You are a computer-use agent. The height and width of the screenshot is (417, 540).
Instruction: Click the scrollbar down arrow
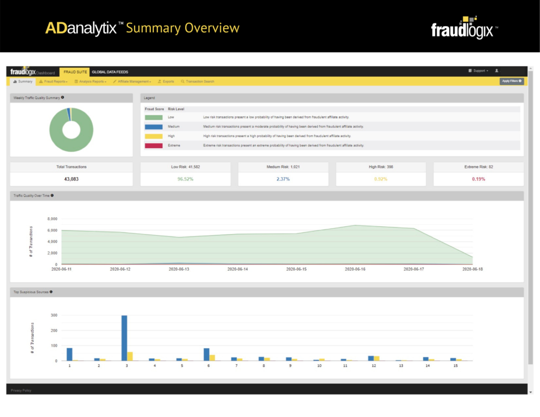(531, 392)
